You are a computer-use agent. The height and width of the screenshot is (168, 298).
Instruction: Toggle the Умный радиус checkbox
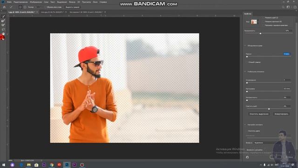pyautogui.click(x=247, y=62)
